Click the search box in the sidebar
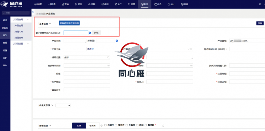The image size is (265, 131). coord(16,13)
